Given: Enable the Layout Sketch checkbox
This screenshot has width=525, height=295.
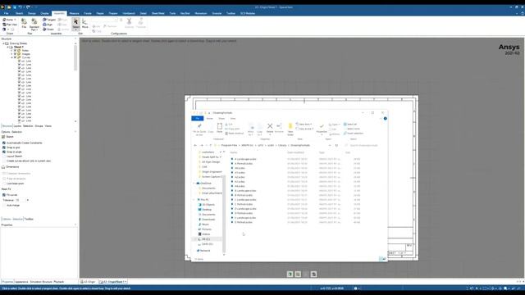Looking at the screenshot, I should tap(4, 157).
